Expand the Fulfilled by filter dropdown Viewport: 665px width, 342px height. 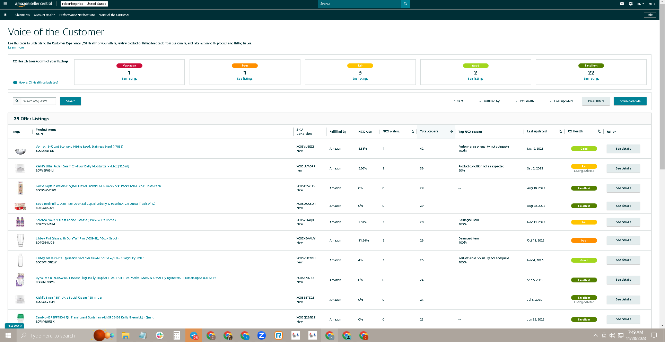click(x=489, y=101)
